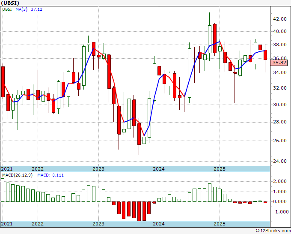The image size is (291, 234).
Task: Click the 24.00 price axis label
Action: 280,161
